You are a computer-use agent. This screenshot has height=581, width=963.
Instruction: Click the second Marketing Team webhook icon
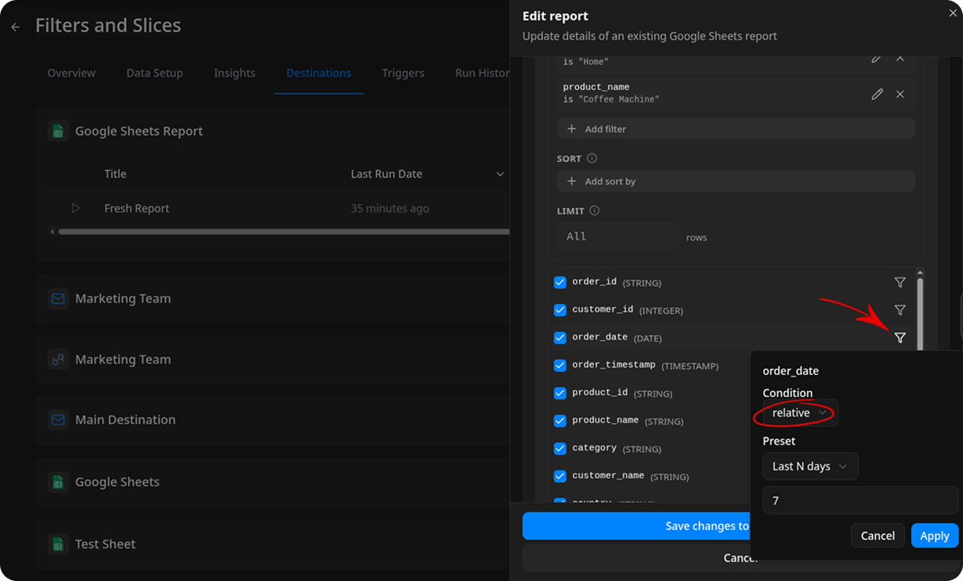coord(58,359)
